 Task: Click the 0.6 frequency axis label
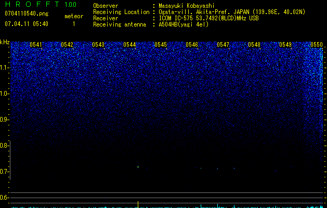click(x=4, y=198)
